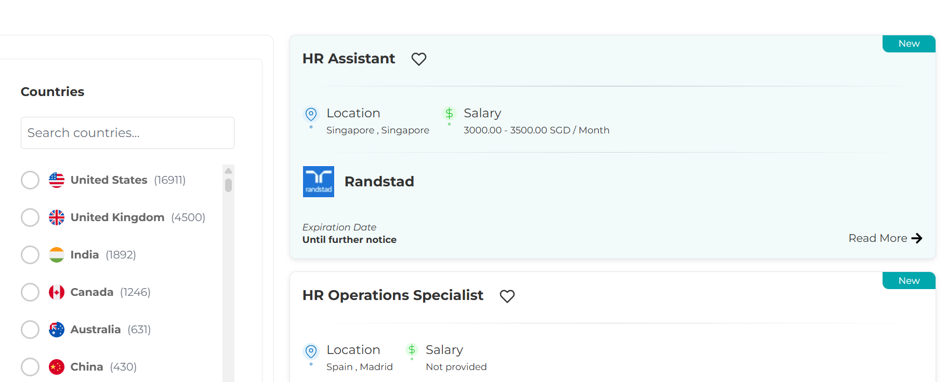Open the HR Assistant job title
The image size is (947, 382).
[x=349, y=59]
